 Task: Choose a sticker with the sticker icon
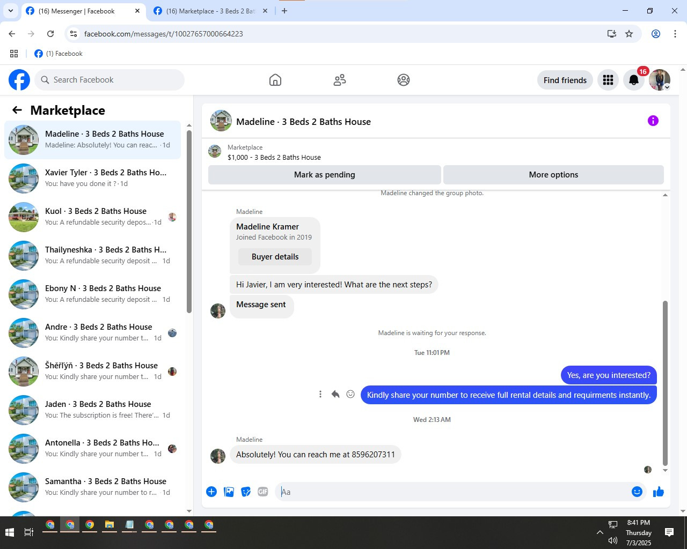[246, 492]
